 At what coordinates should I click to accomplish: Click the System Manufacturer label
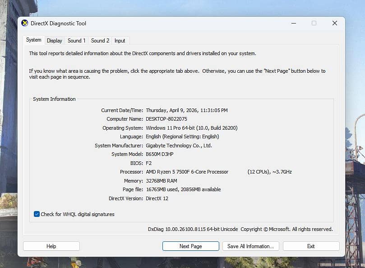tap(119, 146)
